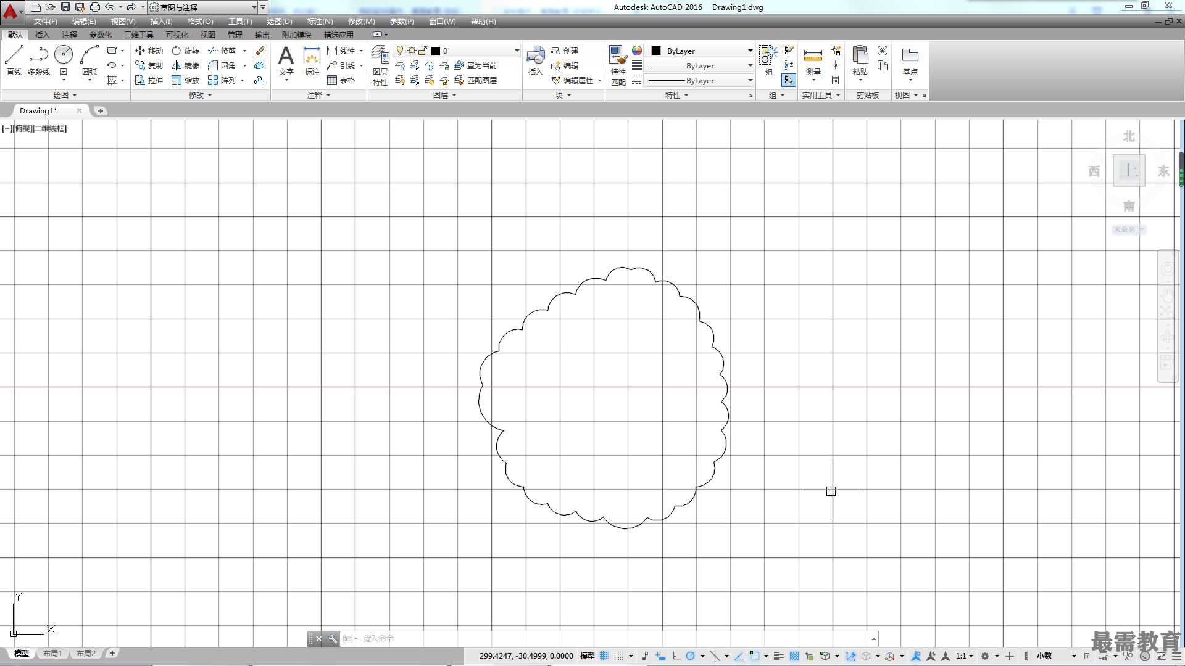Open the 小数 units dropdown in status bar
Viewport: 1185px width, 666px height.
click(x=1055, y=656)
